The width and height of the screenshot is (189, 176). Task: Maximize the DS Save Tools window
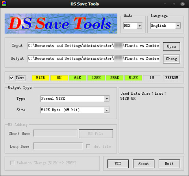coord(174,4)
